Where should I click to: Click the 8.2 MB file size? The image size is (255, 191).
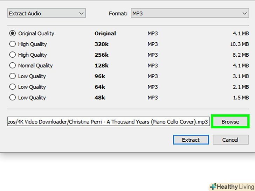point(241,55)
